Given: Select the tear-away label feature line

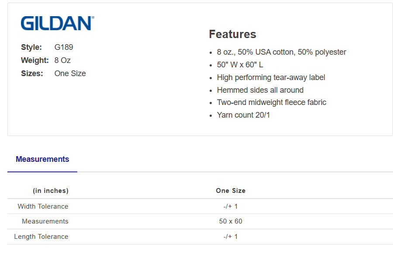Looking at the screenshot, I should 271,77.
